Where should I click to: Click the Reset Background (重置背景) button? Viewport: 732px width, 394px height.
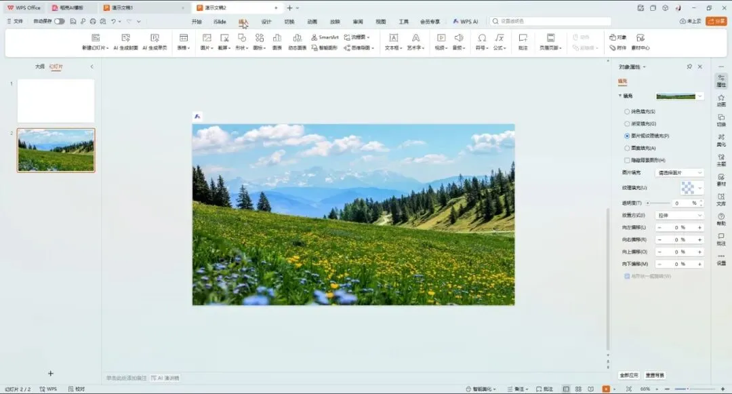click(655, 375)
